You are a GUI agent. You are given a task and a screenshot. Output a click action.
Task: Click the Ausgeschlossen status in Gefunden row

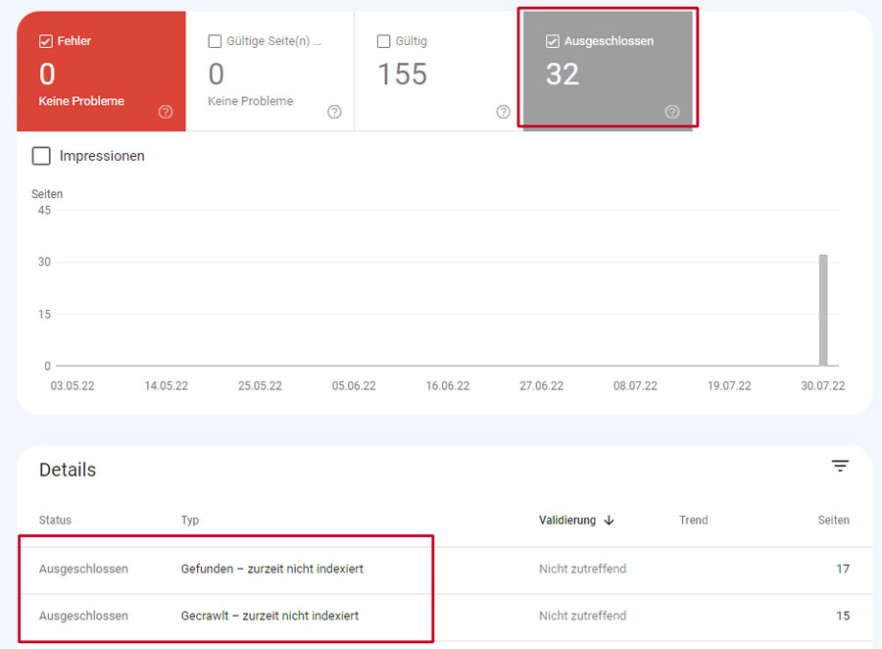click(x=83, y=569)
